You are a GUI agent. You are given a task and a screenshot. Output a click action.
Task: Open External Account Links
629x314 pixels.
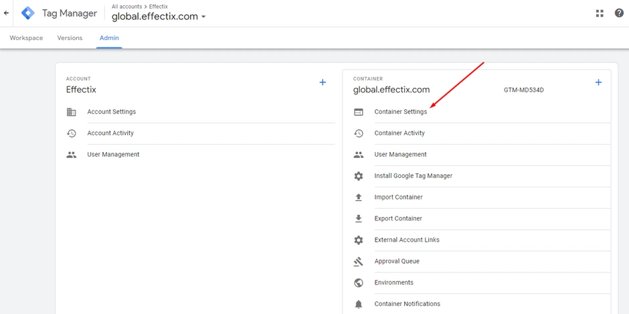pos(407,240)
